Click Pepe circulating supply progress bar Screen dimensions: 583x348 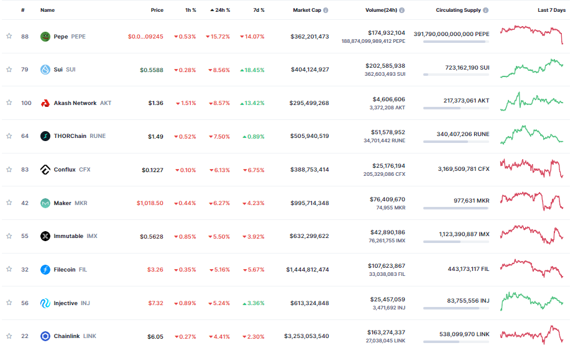pos(456,42)
